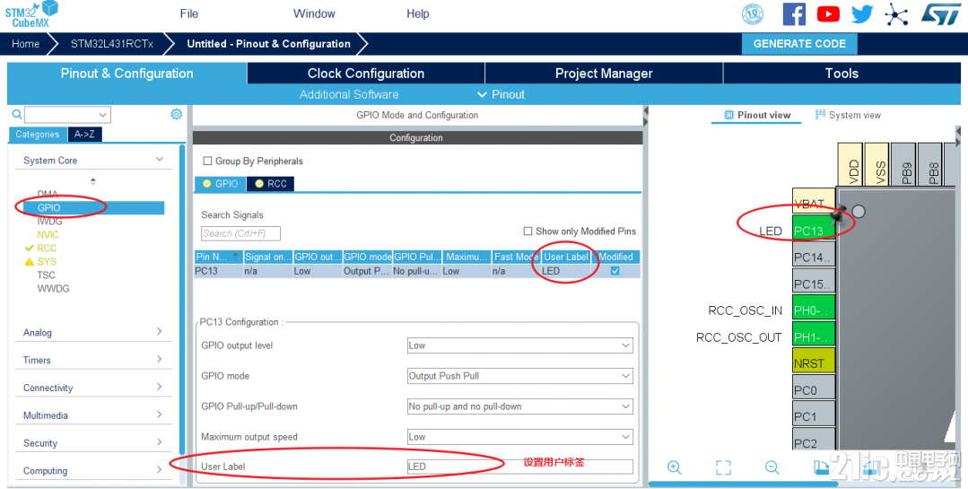The image size is (968, 489).
Task: Select the Categories tab
Action: (37, 134)
